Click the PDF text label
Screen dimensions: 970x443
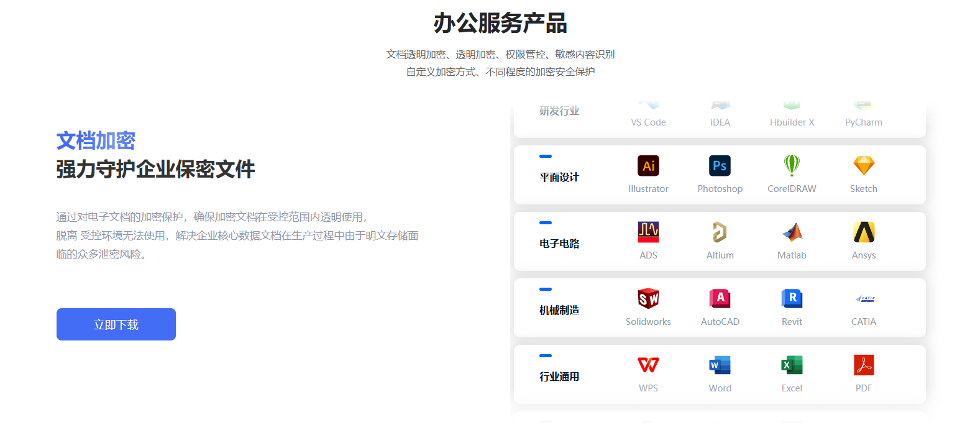coord(864,388)
